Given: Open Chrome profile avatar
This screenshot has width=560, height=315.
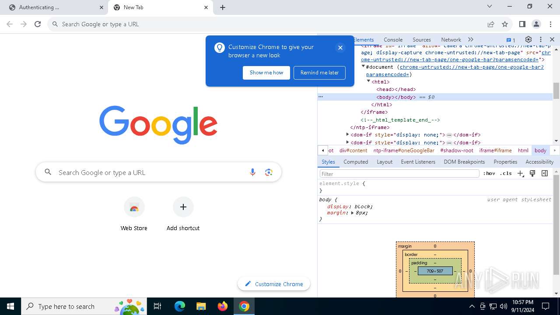Looking at the screenshot, I should point(536,24).
